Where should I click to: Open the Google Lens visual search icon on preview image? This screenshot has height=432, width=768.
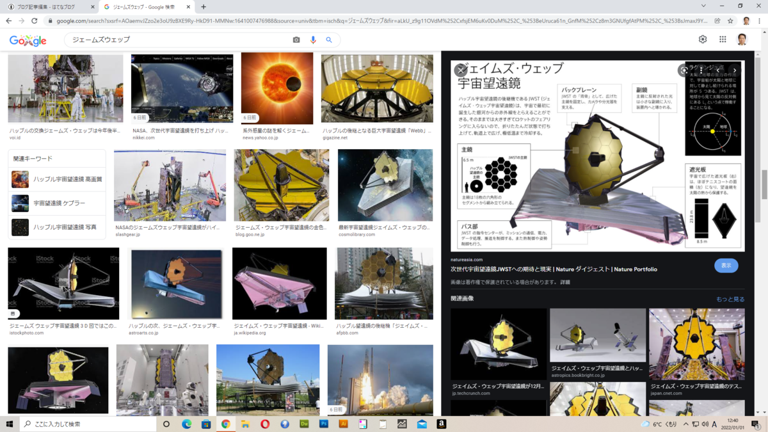(684, 70)
